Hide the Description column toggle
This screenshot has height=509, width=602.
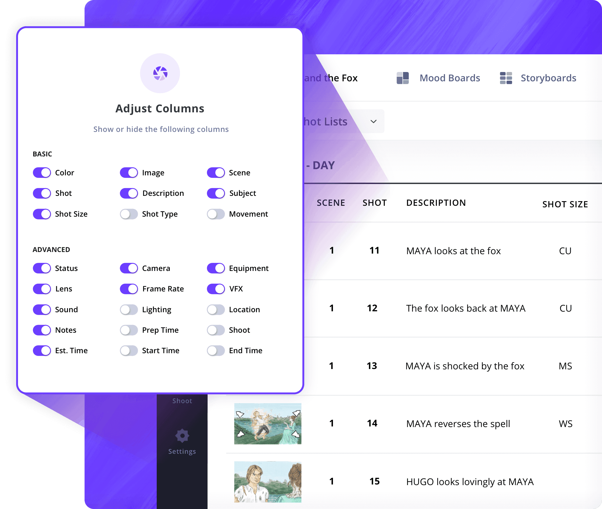pyautogui.click(x=129, y=193)
